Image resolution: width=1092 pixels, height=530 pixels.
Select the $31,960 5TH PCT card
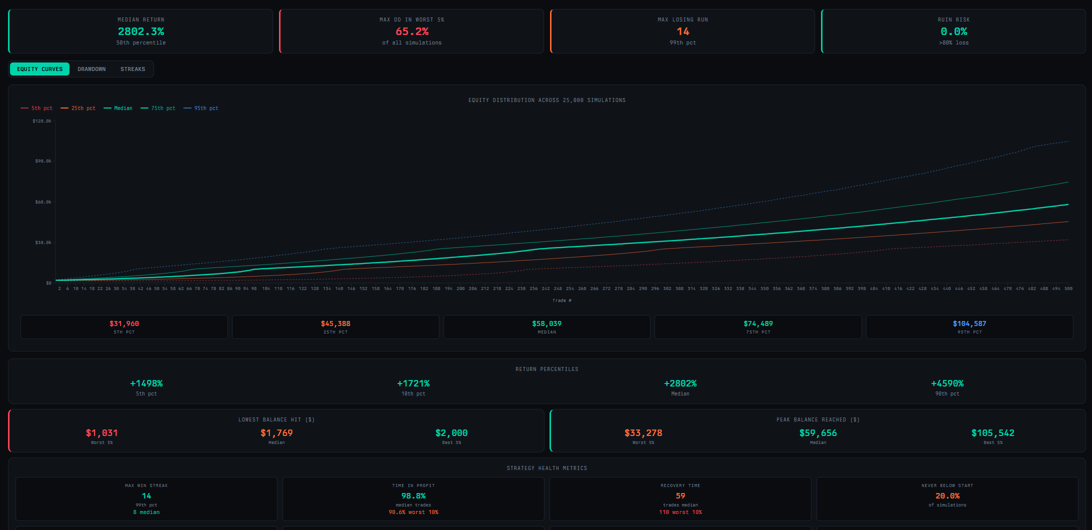coord(124,326)
